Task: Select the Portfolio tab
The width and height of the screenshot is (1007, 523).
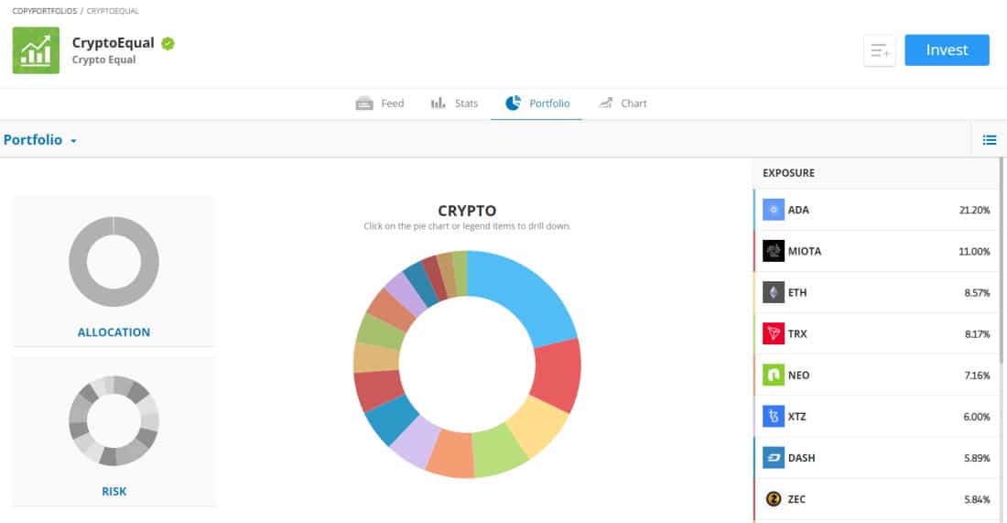Action: (x=536, y=104)
